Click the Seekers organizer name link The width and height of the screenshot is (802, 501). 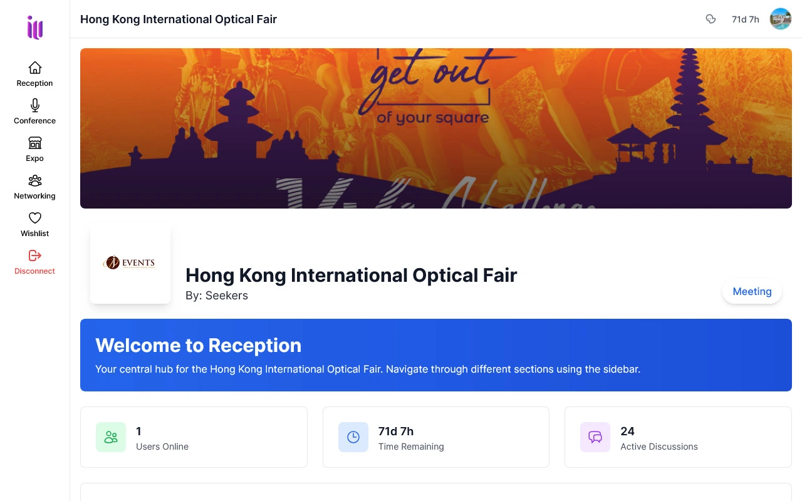(226, 296)
